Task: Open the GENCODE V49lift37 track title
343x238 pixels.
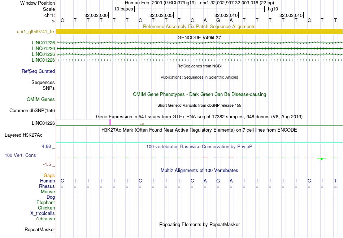Action: pos(199,38)
